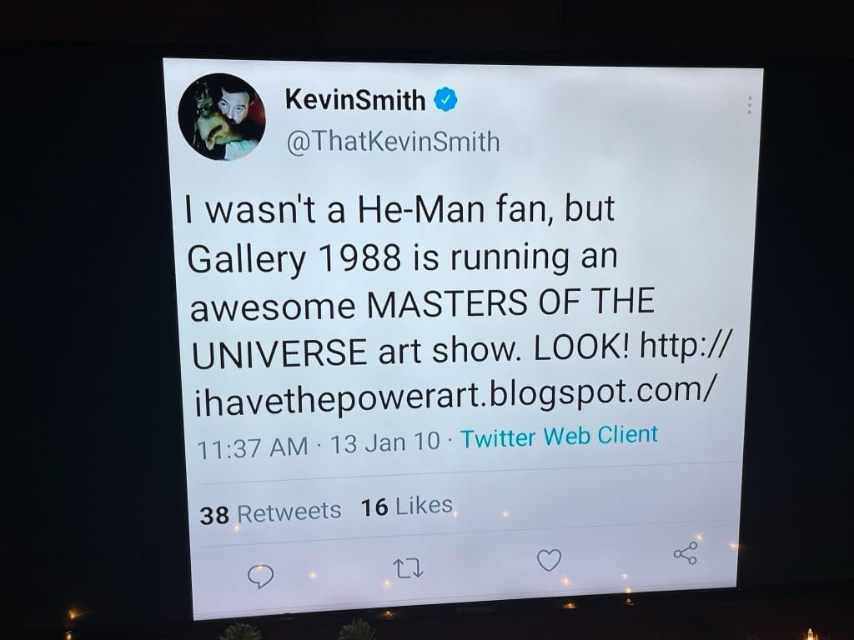This screenshot has width=854, height=640.
Task: Like the tweet with the heart icon
Action: tap(549, 560)
